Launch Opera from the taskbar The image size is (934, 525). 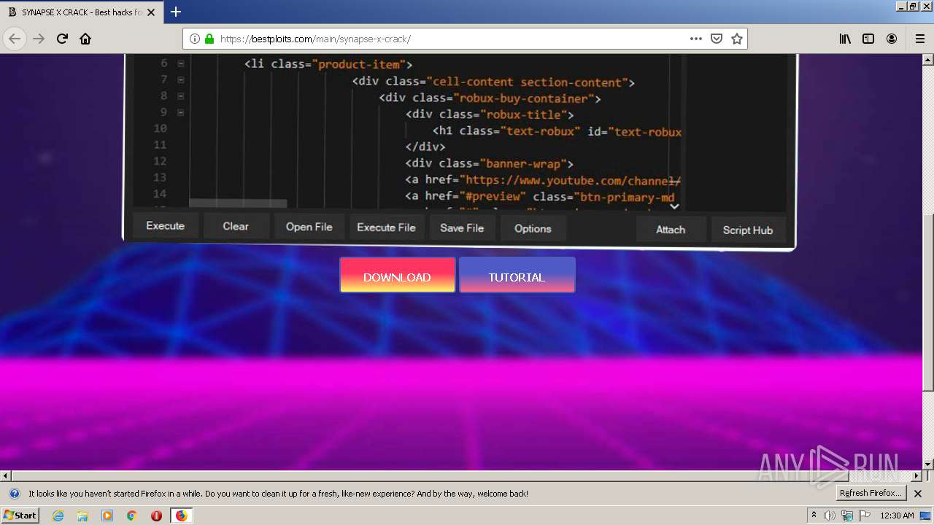(x=156, y=516)
